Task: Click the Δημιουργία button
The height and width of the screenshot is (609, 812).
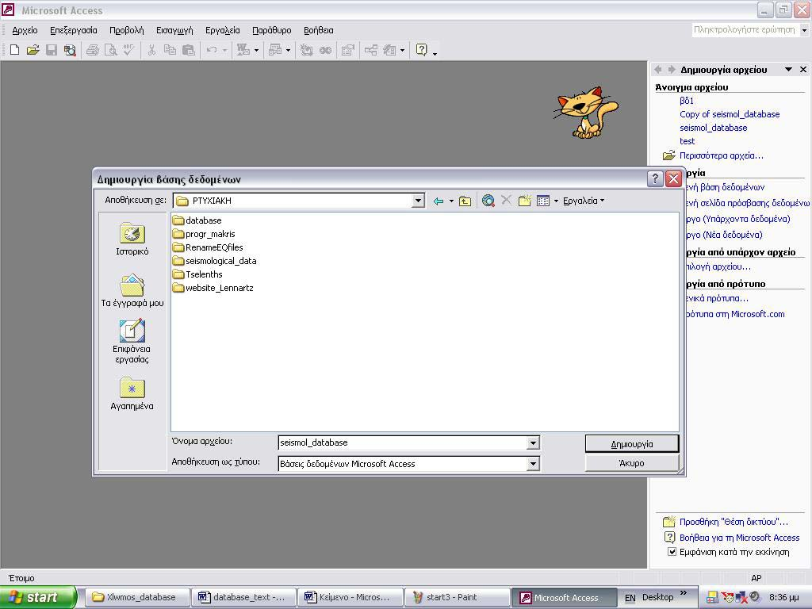Action: coord(632,444)
